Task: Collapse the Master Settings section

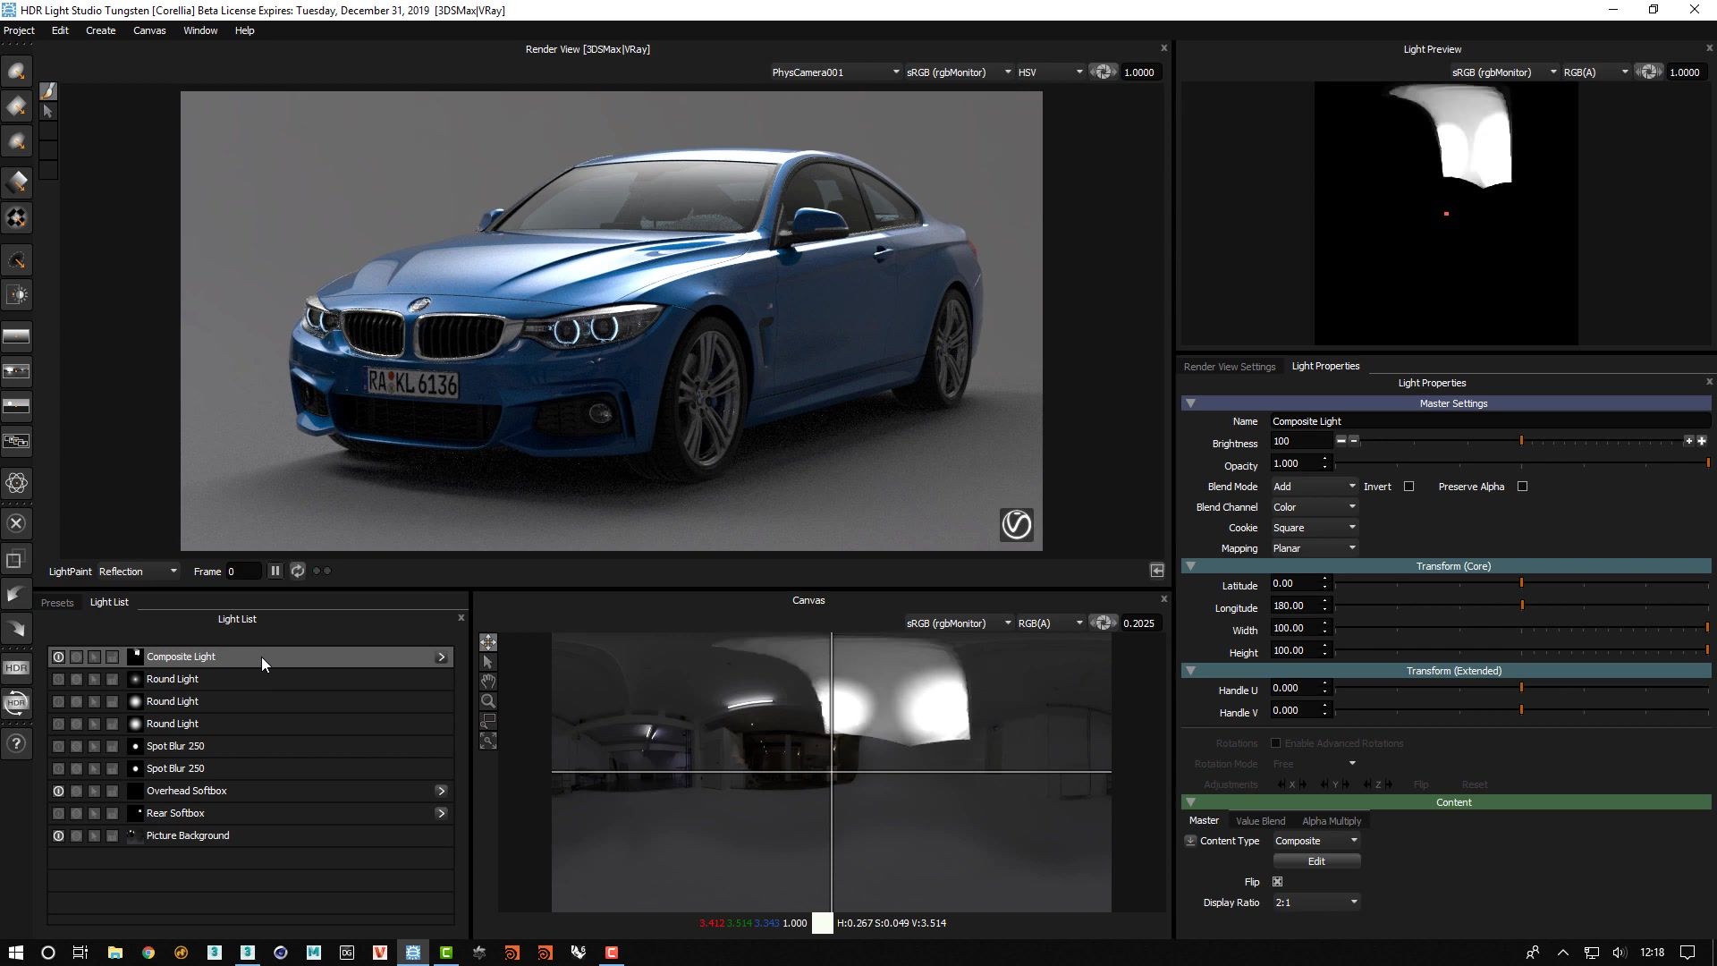Action: (1190, 403)
